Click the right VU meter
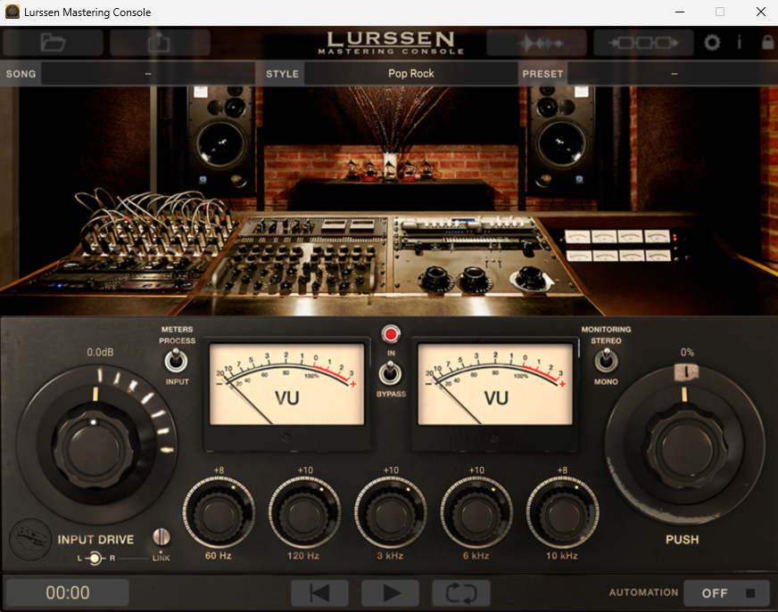The image size is (778, 612). tap(495, 384)
